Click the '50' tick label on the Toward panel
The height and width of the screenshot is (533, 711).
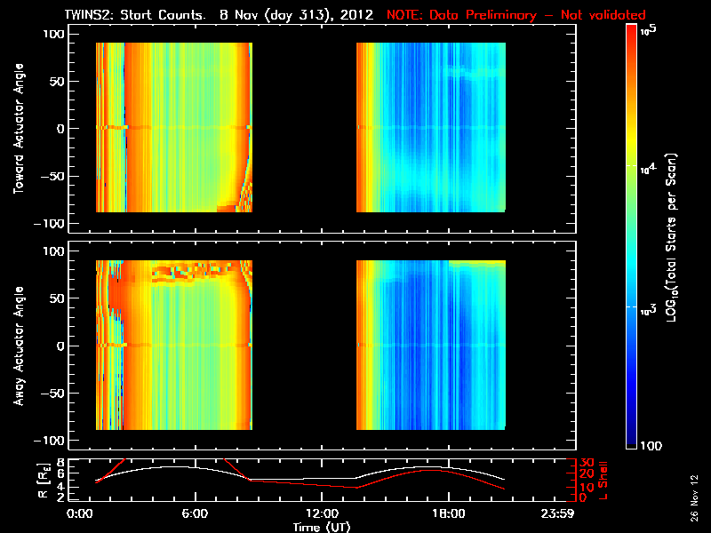pyautogui.click(x=58, y=82)
